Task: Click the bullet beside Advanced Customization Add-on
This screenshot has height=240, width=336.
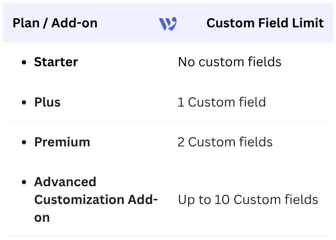Action: pyautogui.click(x=24, y=182)
